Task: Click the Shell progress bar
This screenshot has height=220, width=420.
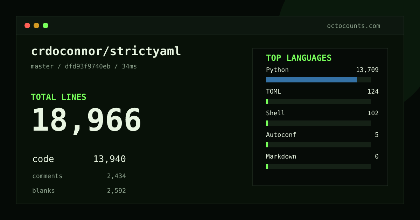Action: [x=318, y=123]
